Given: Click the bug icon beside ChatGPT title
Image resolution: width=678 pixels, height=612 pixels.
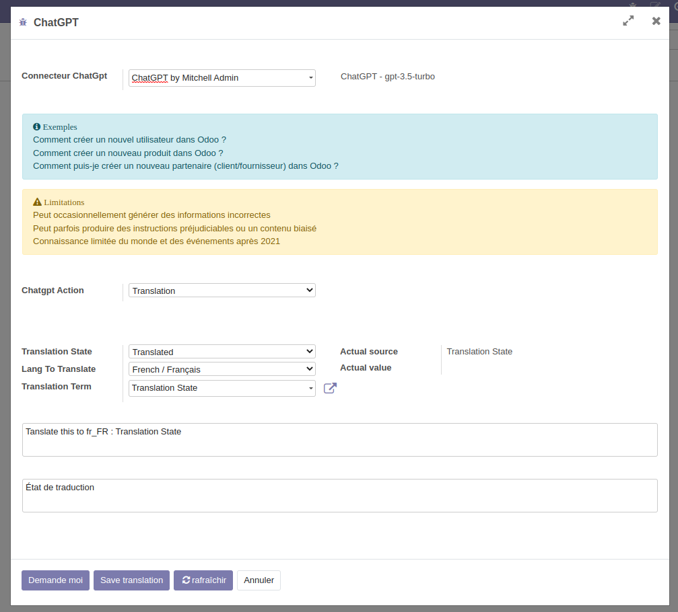Looking at the screenshot, I should (x=23, y=22).
